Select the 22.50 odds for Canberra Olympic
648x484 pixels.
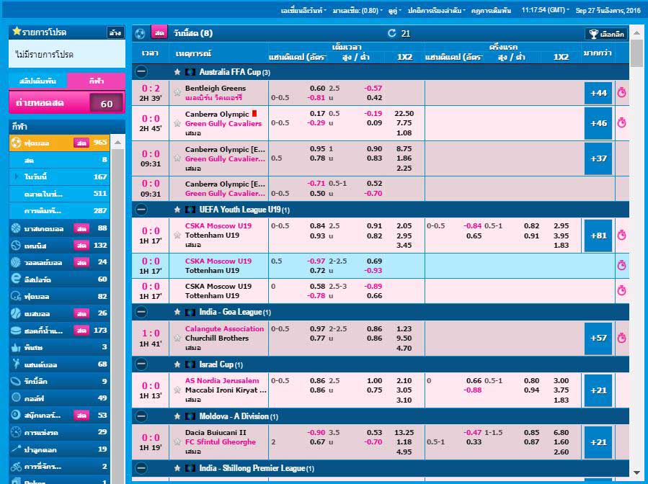tap(404, 113)
